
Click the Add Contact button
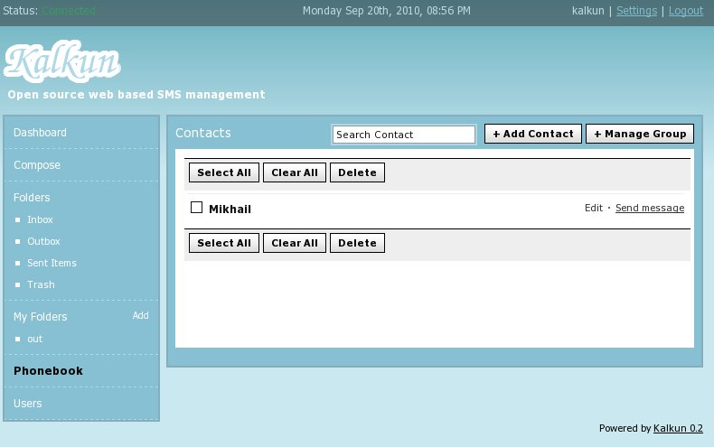tap(532, 134)
